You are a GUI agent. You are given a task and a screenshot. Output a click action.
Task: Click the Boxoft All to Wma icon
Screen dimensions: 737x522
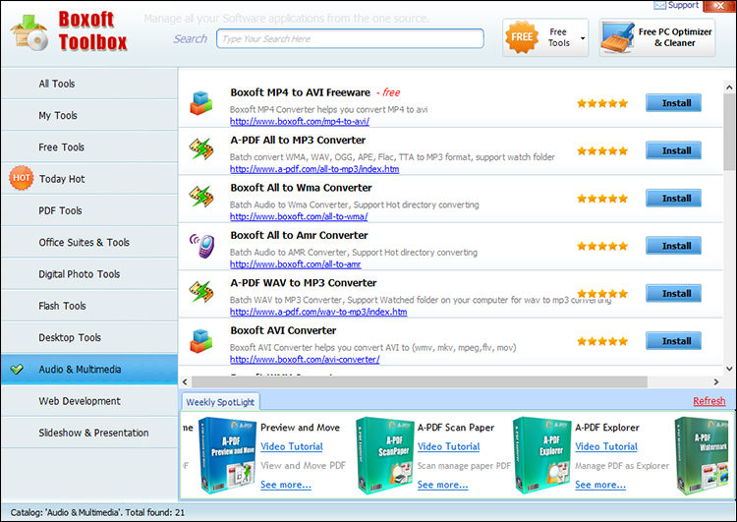201,197
